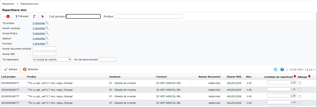
Task: Go to the Repartizari breadcrumb
Action: (8, 4)
